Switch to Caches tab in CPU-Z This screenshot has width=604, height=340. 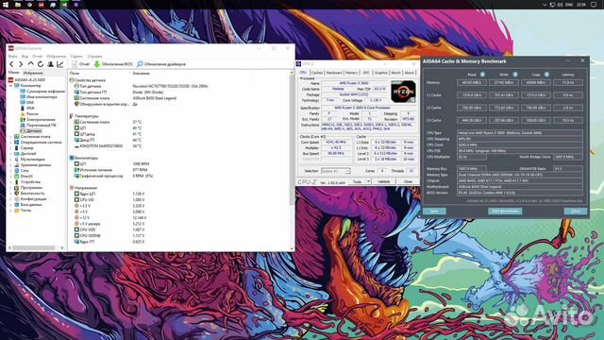317,73
